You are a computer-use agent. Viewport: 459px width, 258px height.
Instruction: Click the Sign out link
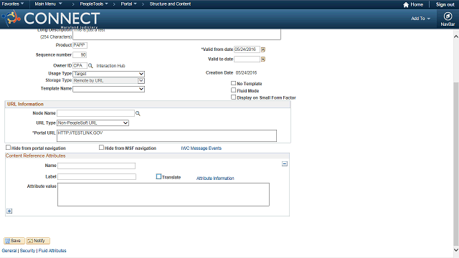[445, 5]
